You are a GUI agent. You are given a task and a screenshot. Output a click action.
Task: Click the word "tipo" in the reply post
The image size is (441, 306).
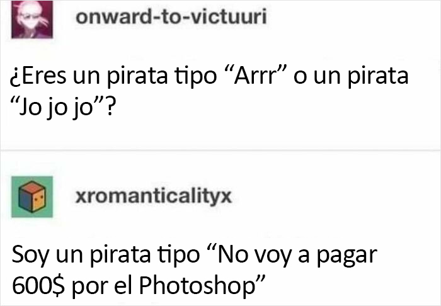point(178,256)
